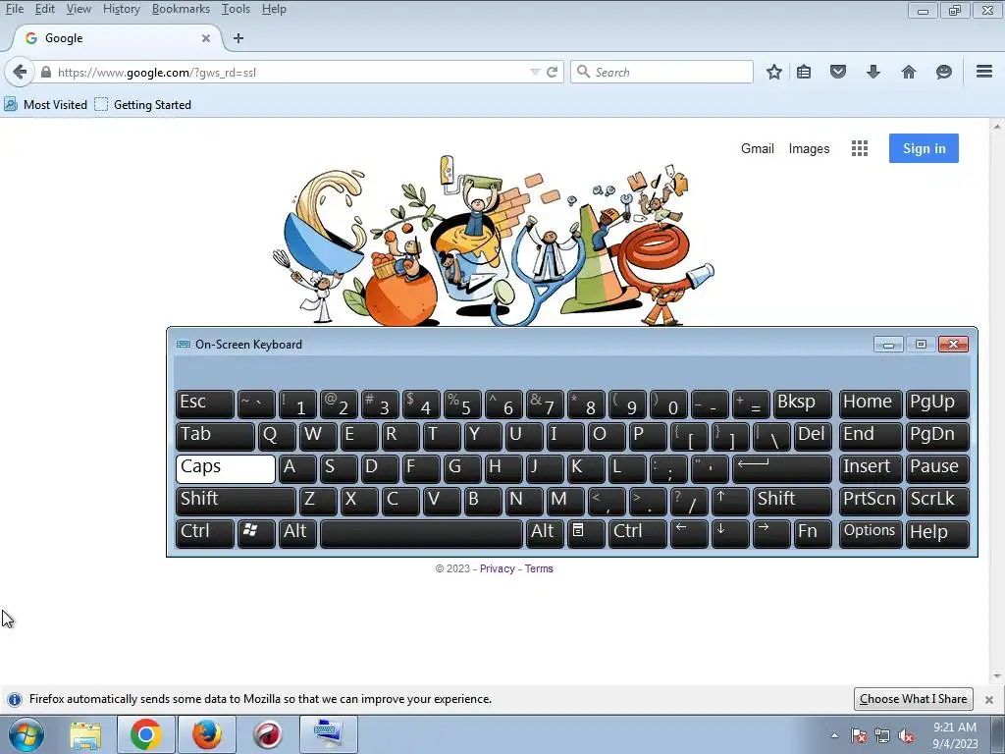Open the Hello chat smiley icon
The height and width of the screenshot is (754, 1005).
[943, 72]
